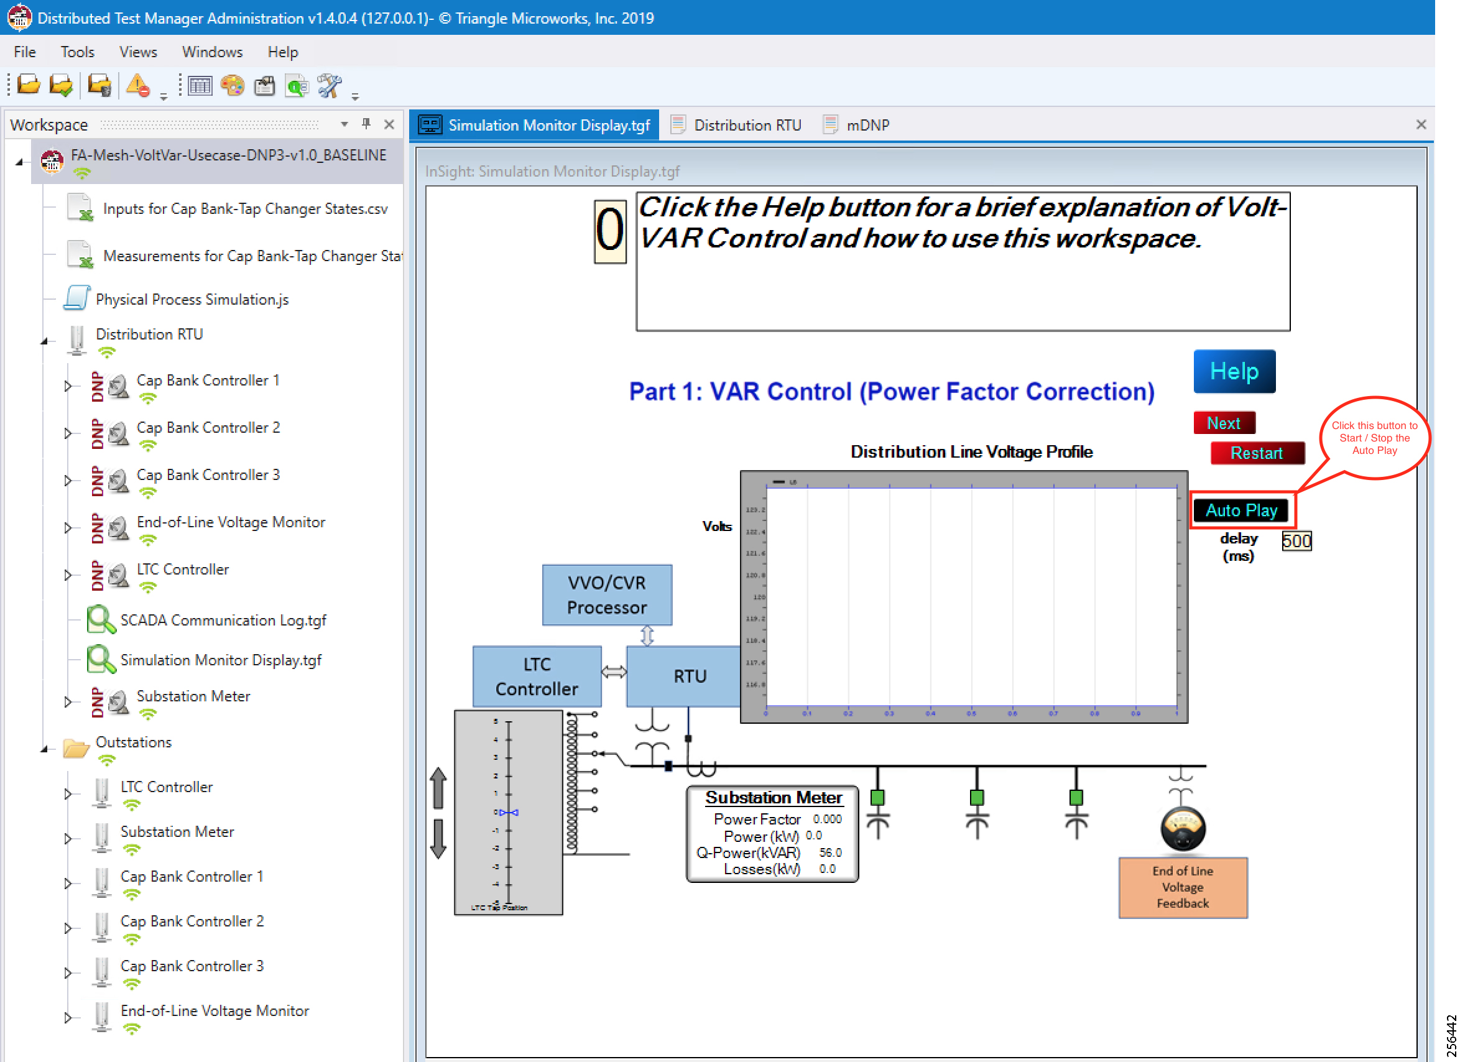
Task: Expand LTC Controller under Outstations
Action: pos(68,793)
